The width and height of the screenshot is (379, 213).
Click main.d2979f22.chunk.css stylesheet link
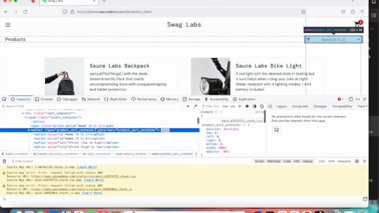click(242, 121)
